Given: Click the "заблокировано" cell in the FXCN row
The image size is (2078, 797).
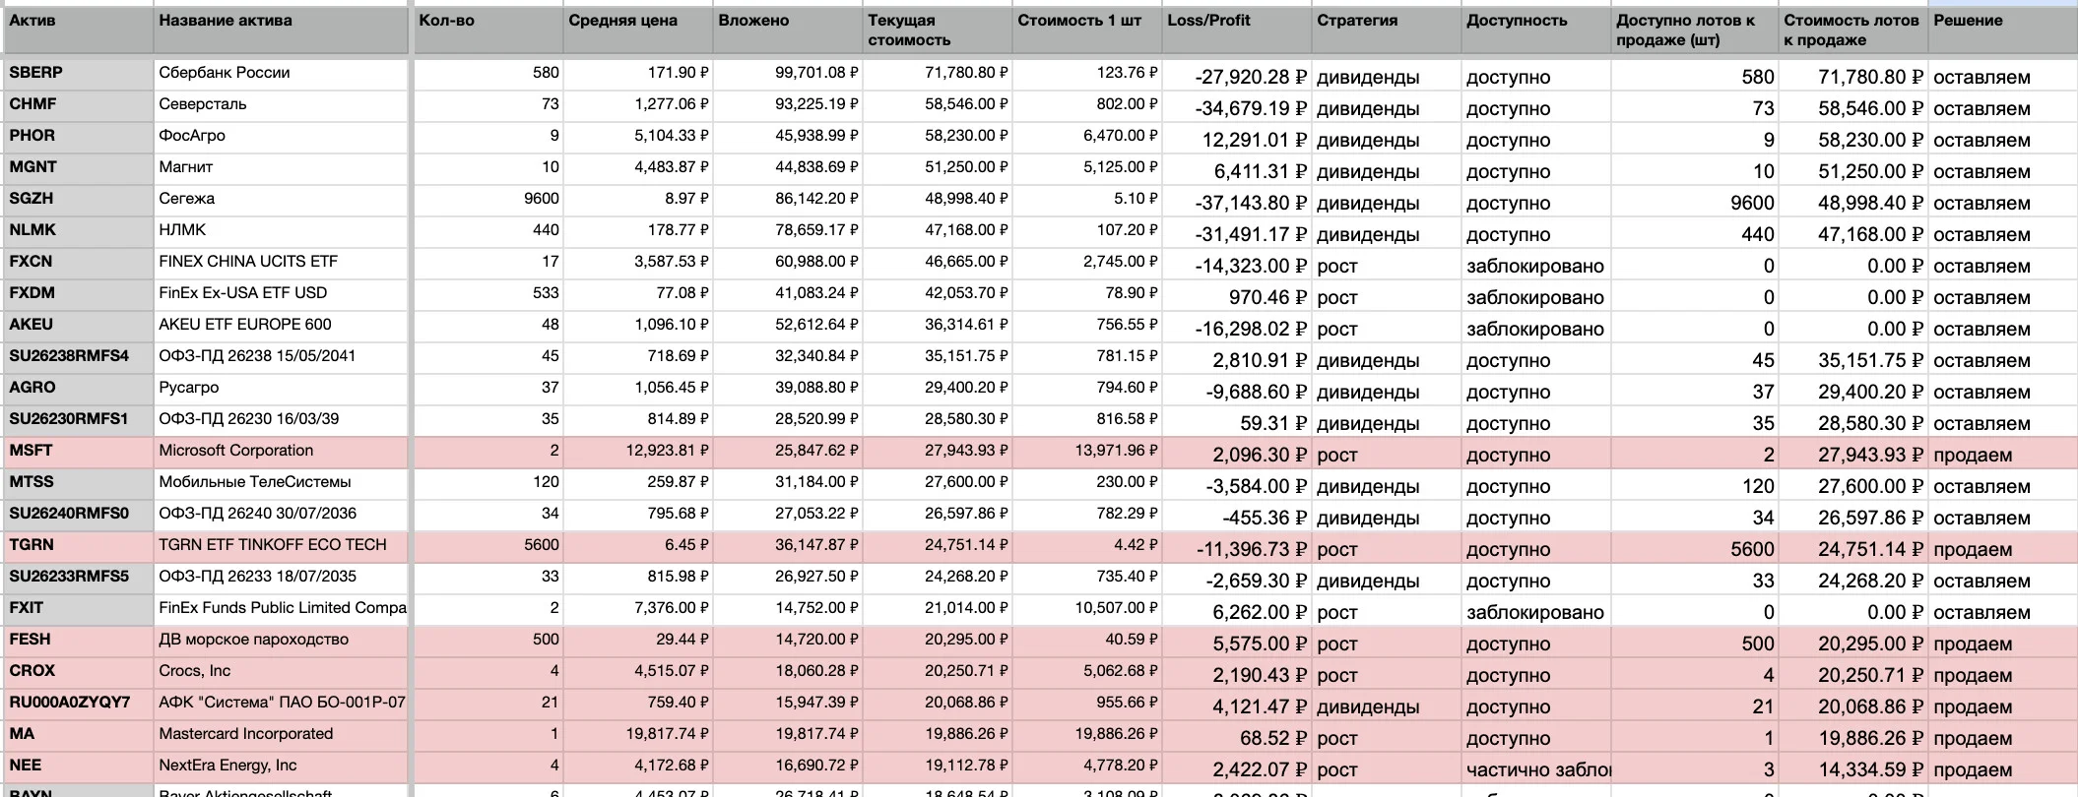Looking at the screenshot, I should point(1535,266).
